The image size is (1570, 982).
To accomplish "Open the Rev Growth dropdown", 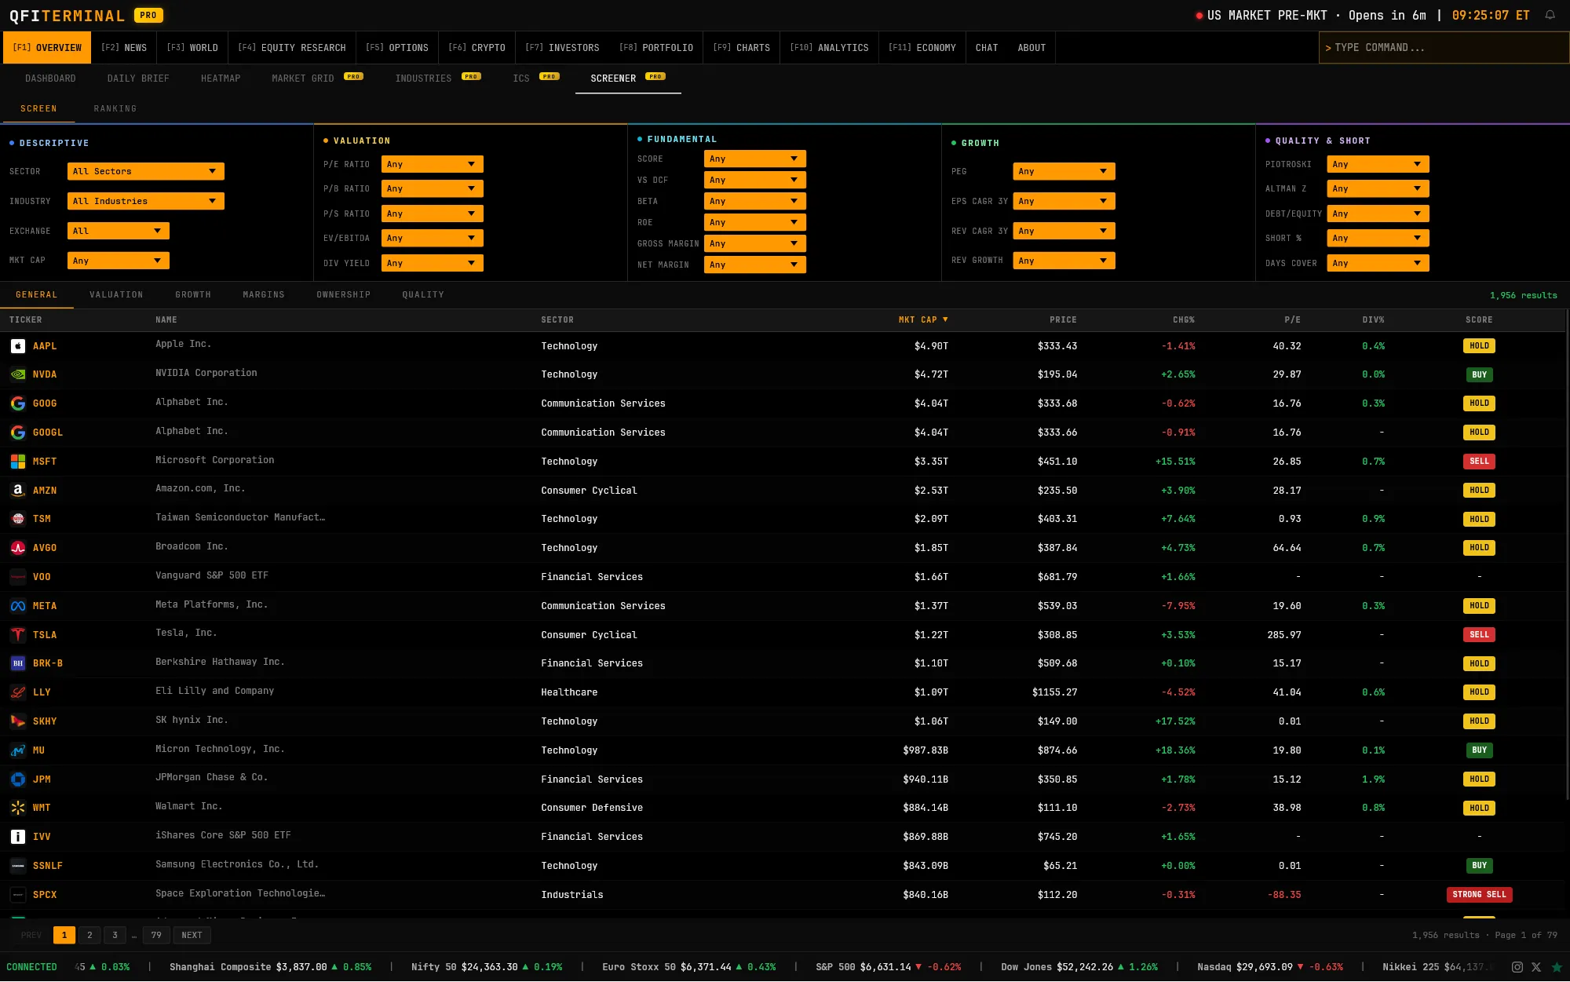I will [x=1064, y=261].
